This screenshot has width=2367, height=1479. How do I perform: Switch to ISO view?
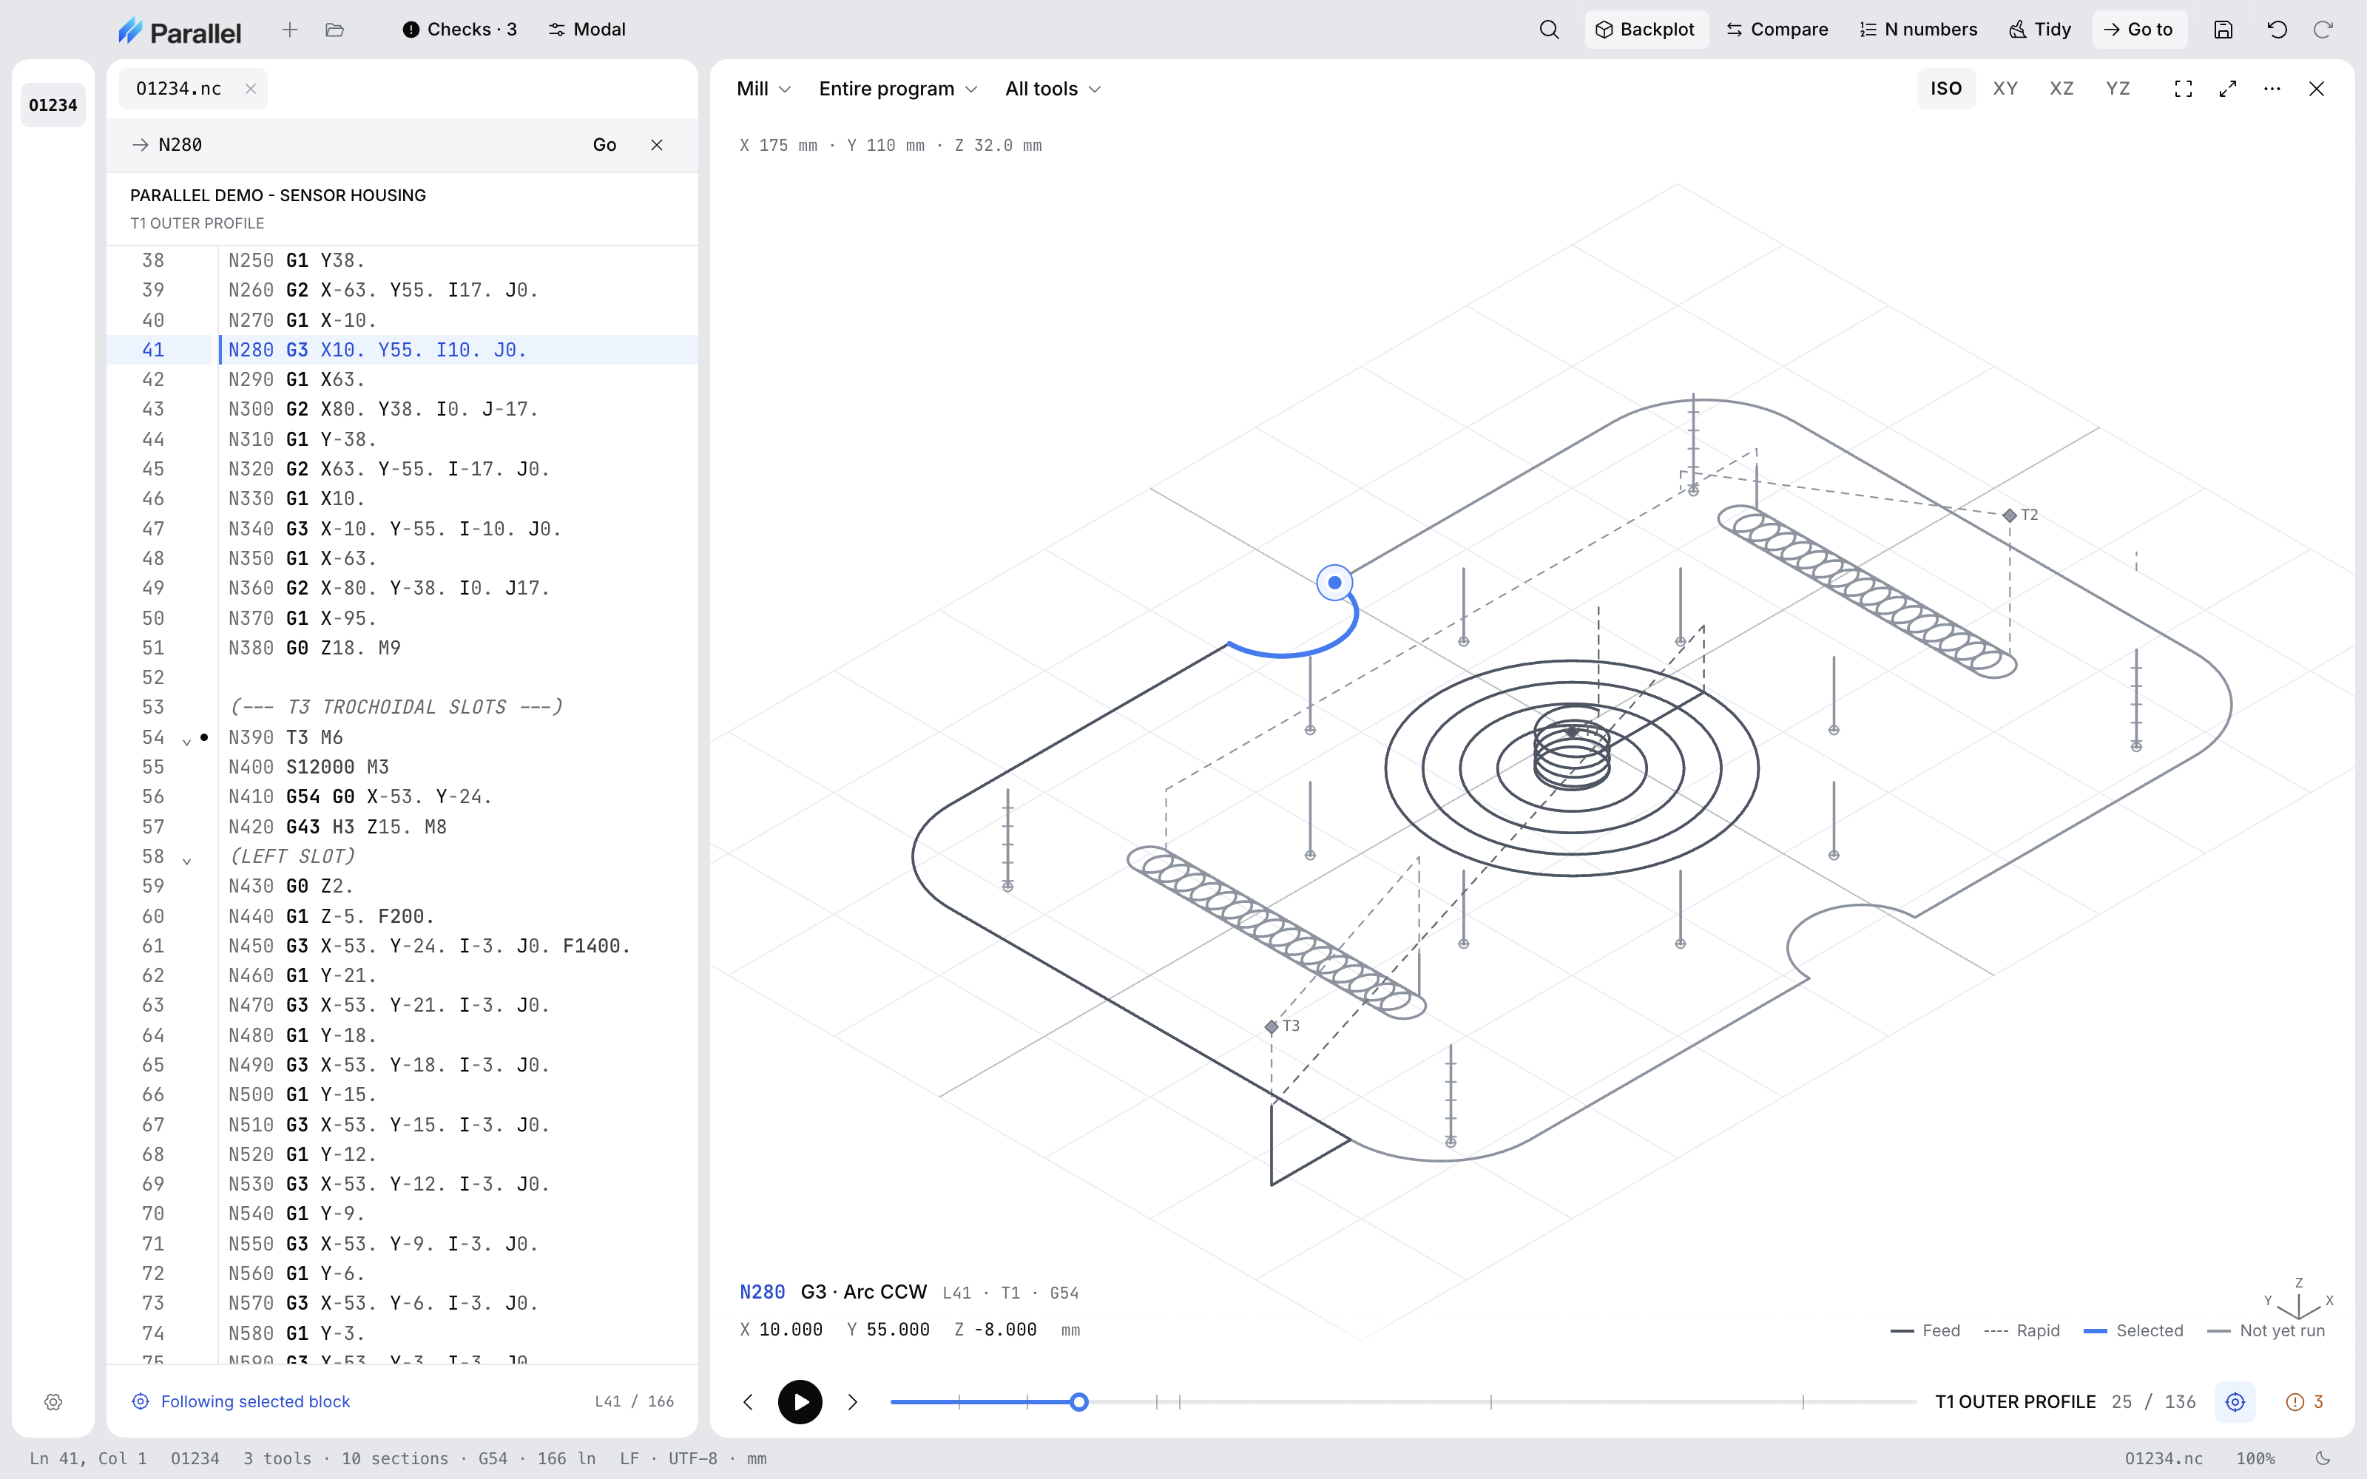(x=1945, y=89)
